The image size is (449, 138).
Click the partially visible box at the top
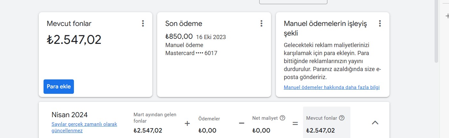[x=293, y=2]
